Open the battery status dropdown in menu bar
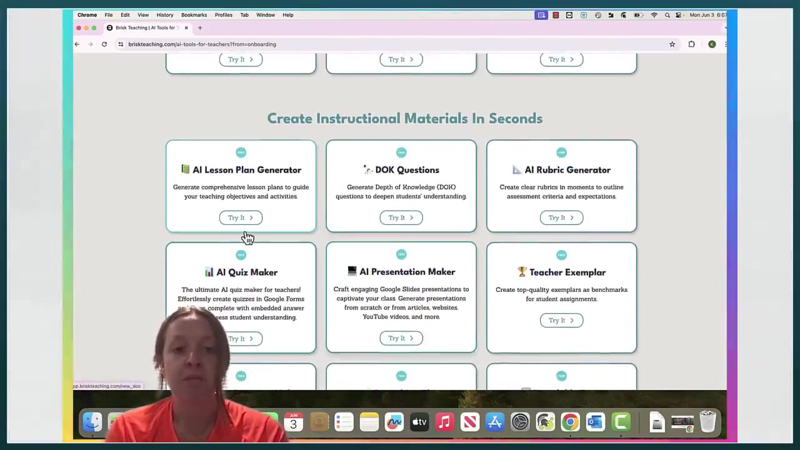Image resolution: width=800 pixels, height=450 pixels. (x=639, y=15)
